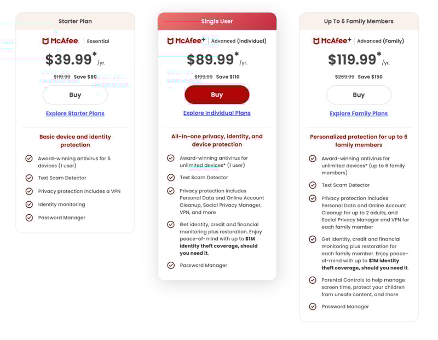Open Explore Starter Plans link

[75, 114]
